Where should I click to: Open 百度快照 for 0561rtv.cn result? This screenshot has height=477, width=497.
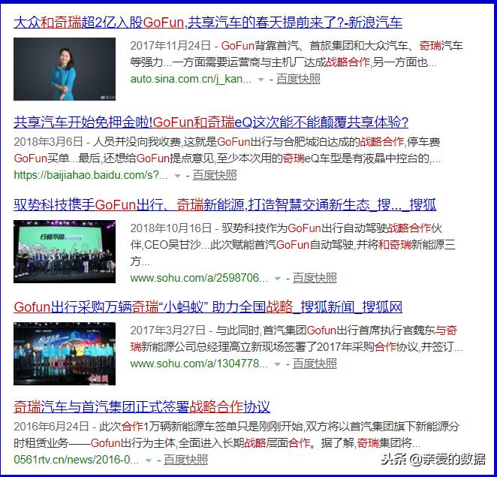[x=185, y=460]
